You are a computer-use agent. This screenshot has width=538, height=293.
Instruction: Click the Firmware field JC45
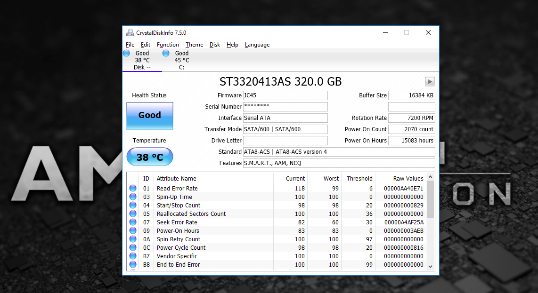tap(285, 95)
